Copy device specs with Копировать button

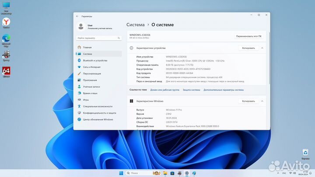248,48
